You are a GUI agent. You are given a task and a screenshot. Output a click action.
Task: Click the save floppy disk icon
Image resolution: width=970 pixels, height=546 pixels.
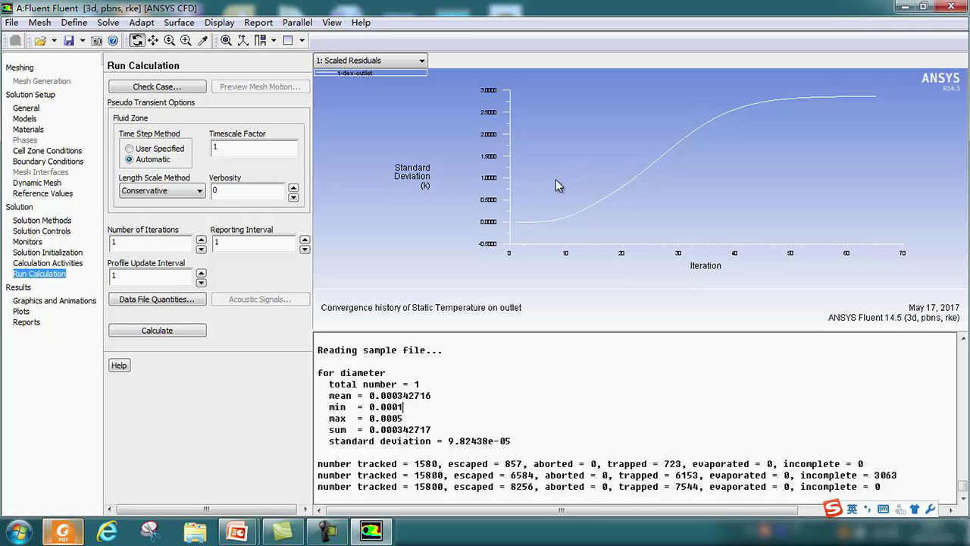[x=69, y=41]
